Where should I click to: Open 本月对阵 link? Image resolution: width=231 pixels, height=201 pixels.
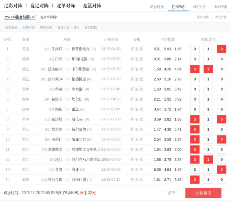pos(203,17)
